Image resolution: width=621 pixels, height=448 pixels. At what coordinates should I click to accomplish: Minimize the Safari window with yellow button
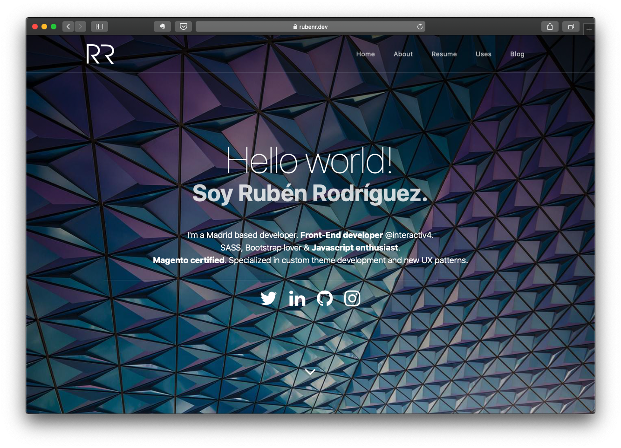pyautogui.click(x=44, y=27)
